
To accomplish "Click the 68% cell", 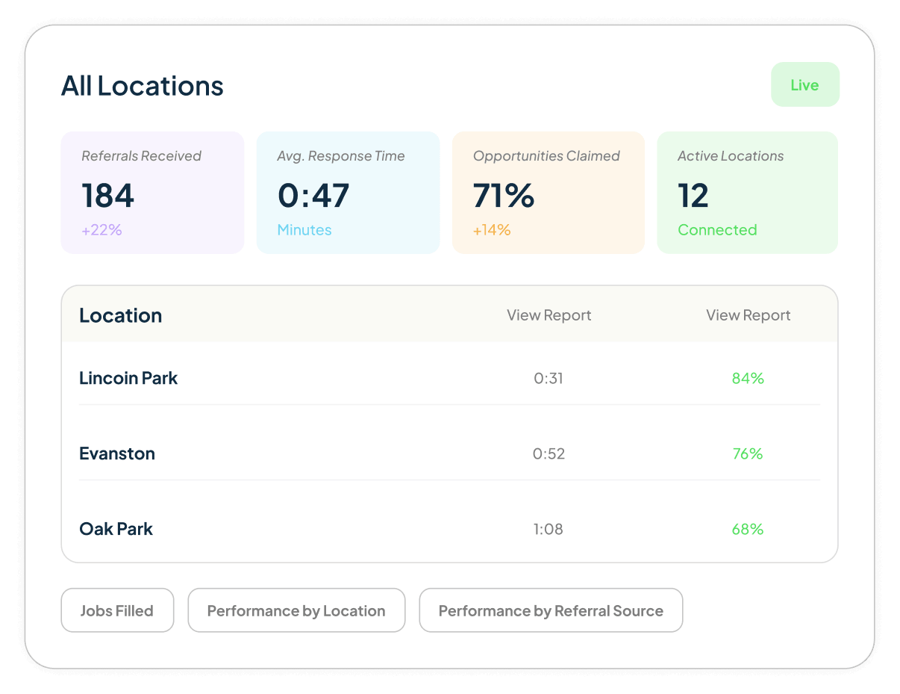I will tap(748, 529).
